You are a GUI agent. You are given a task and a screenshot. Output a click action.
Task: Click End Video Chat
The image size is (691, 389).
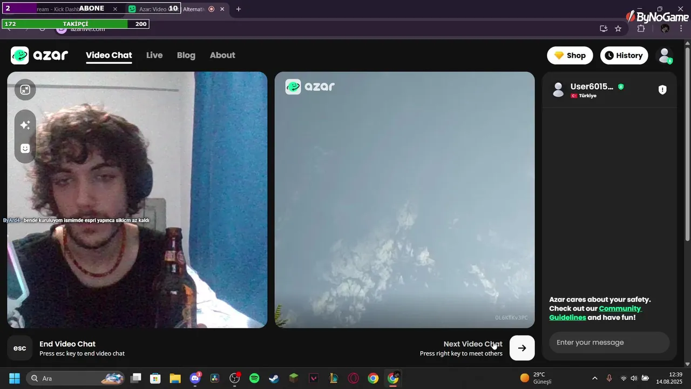point(67,344)
